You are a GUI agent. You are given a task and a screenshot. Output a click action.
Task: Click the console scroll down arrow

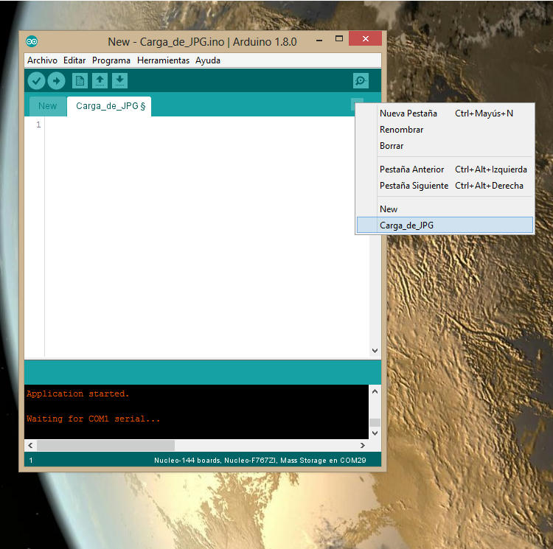[x=375, y=433]
